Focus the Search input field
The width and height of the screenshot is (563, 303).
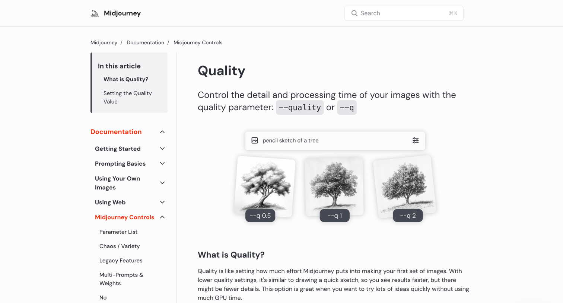[x=404, y=13]
